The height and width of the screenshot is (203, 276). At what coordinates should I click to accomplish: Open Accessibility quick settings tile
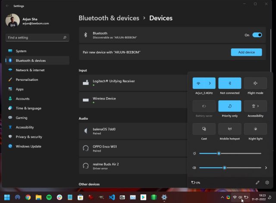coord(255,106)
